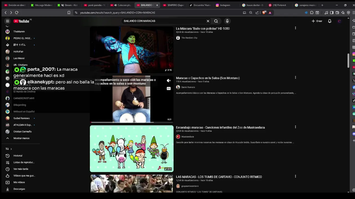This screenshot has height=199, width=355.
Task: Open Darmi Romero channel link
Action: [x=188, y=87]
